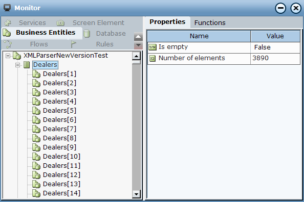Open the Services tab gear icon
304x202 pixels.
pos(8,23)
